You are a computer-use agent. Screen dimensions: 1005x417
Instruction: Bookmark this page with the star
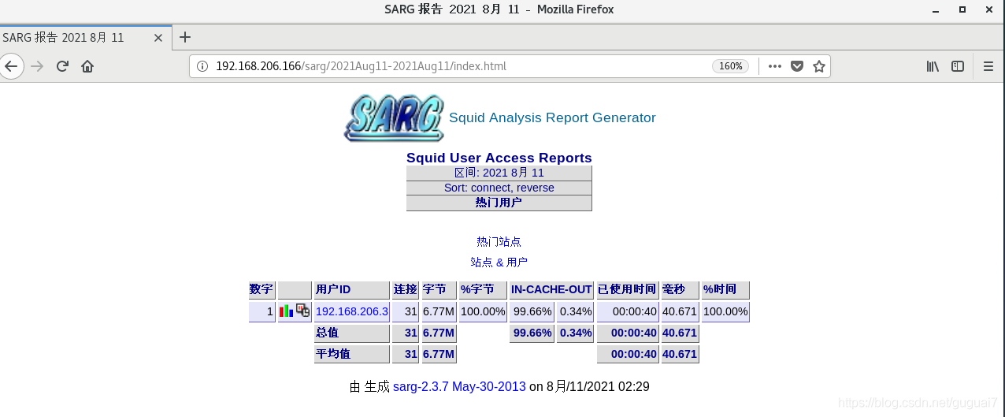pyautogui.click(x=819, y=66)
